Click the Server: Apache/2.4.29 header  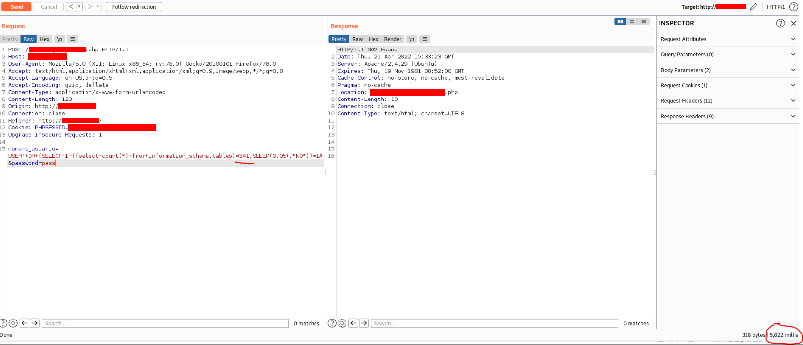pos(386,64)
